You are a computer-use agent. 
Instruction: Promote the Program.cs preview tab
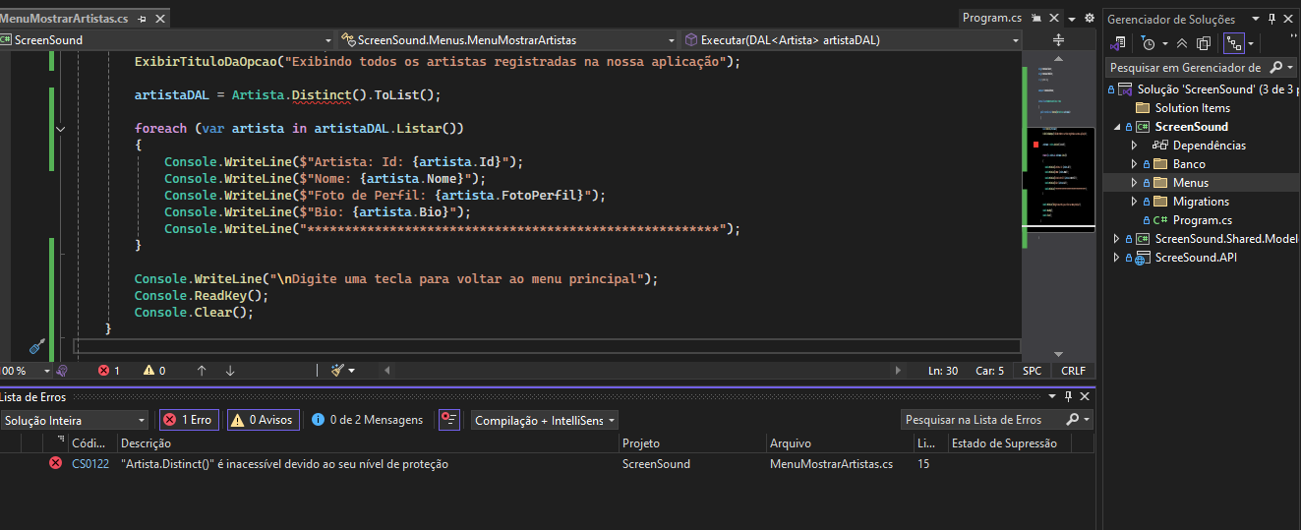[x=1036, y=19]
